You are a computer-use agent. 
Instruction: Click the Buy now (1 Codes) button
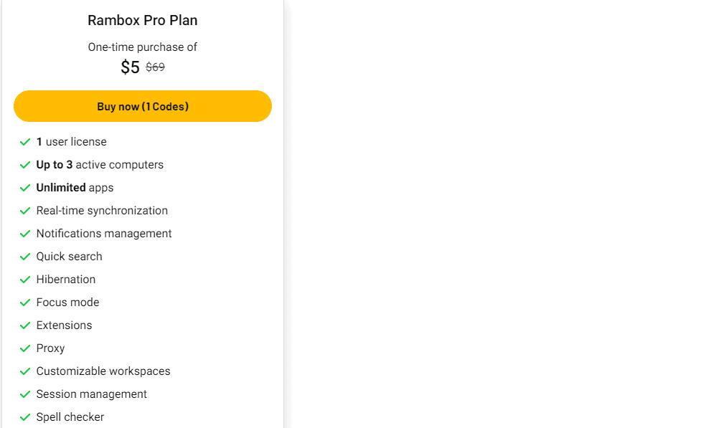[x=143, y=106]
